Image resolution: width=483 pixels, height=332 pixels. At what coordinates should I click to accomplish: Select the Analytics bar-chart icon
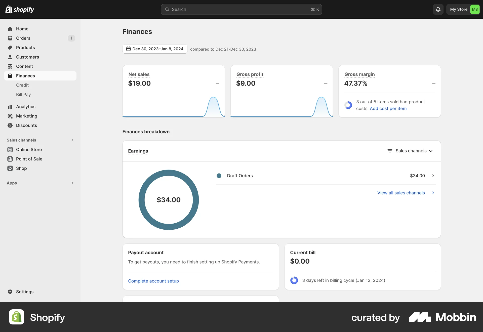coord(10,106)
